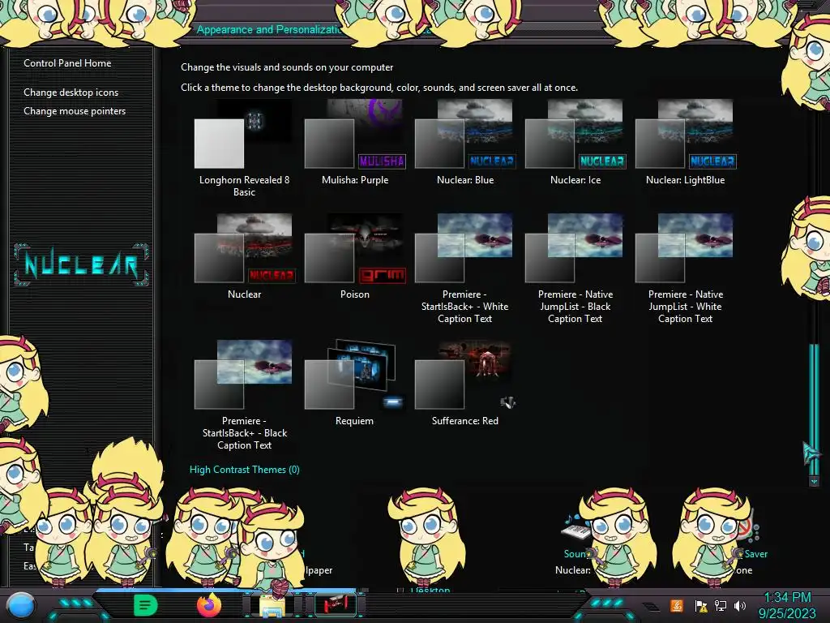Click the scrollbar down arrow
This screenshot has width=830, height=623.
click(814, 481)
